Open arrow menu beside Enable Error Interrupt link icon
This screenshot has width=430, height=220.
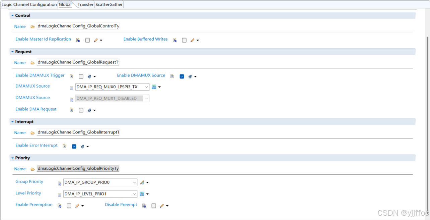(88, 147)
